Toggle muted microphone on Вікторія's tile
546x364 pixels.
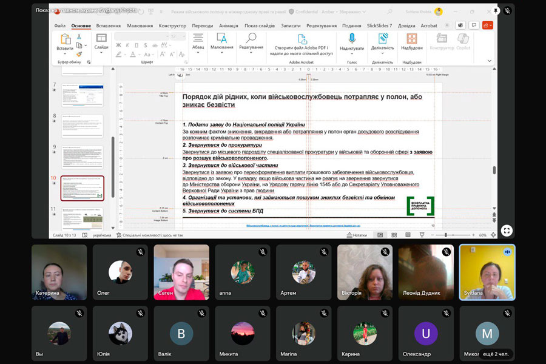pyautogui.click(x=385, y=252)
